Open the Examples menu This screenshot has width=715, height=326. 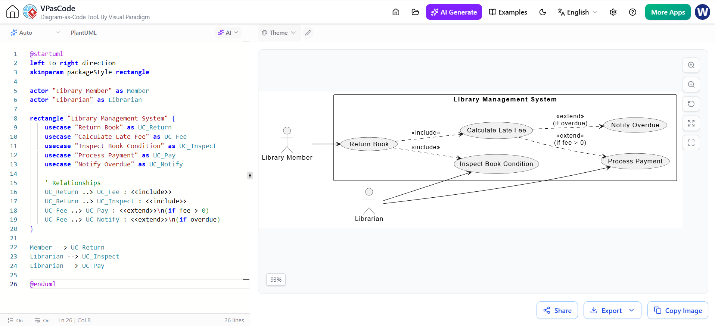pos(508,12)
